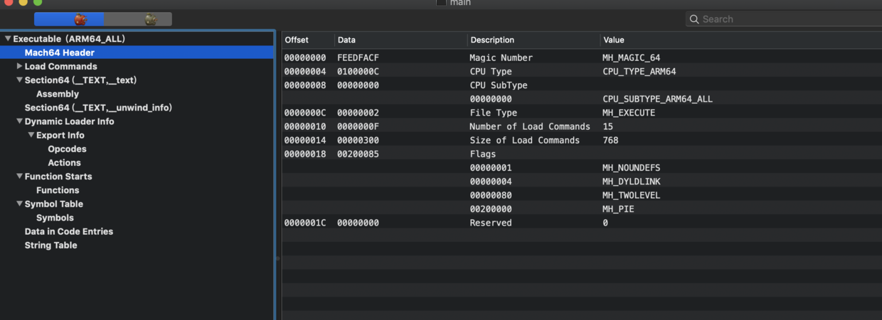Image resolution: width=882 pixels, height=320 pixels.
Task: Click the pane divider handle between sidebar and table
Action: pos(278,258)
